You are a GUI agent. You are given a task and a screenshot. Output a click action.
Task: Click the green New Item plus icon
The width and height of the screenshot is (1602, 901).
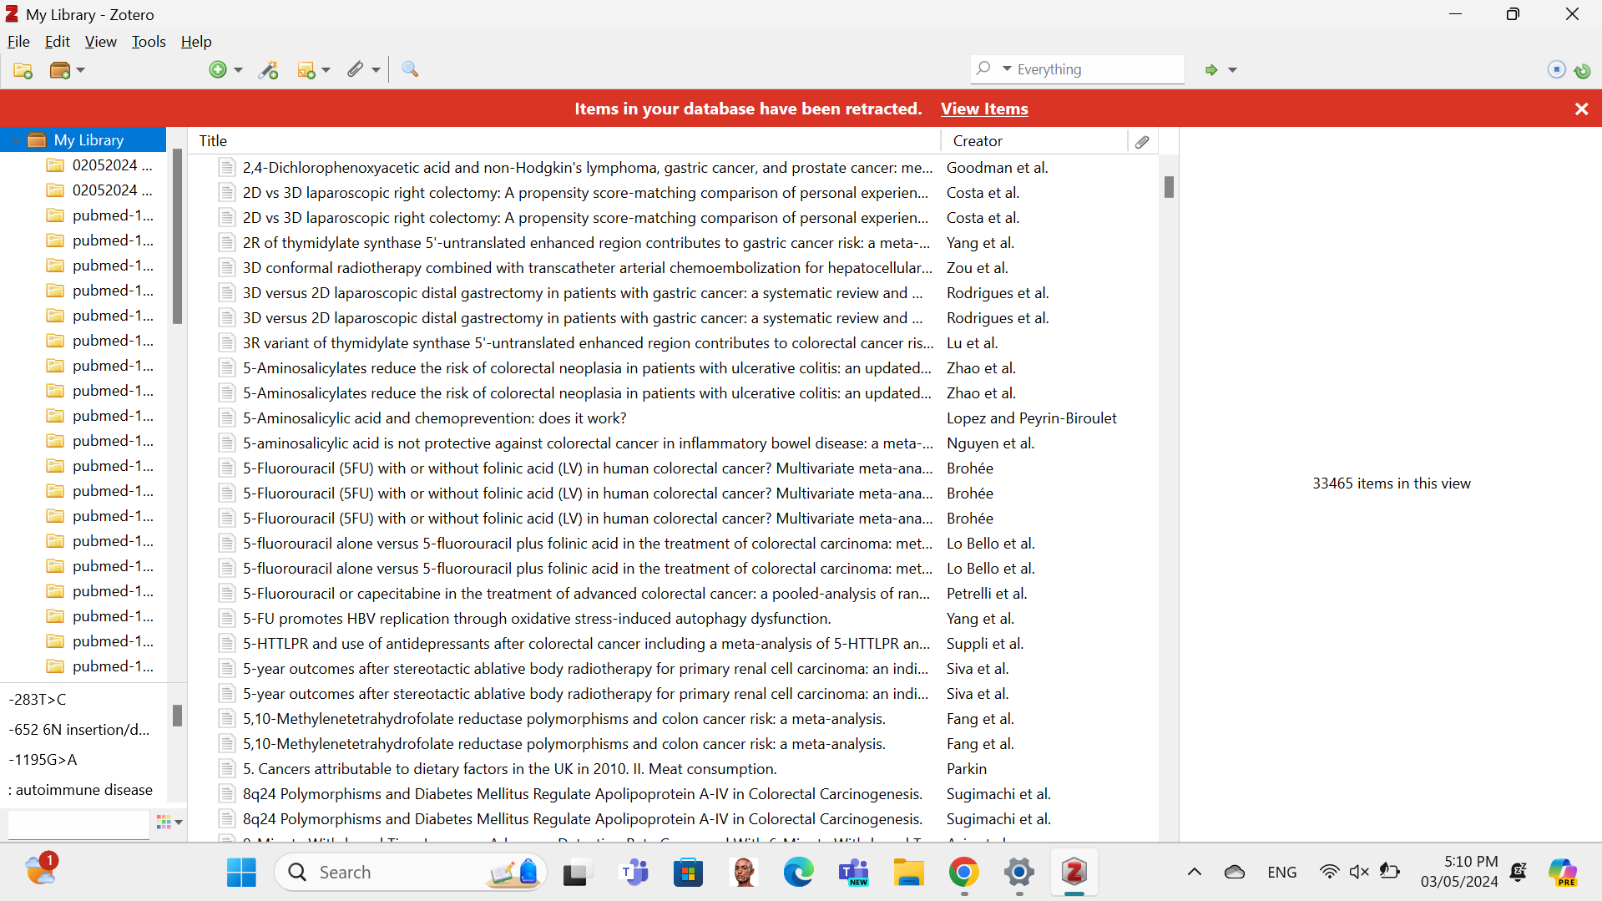pyautogui.click(x=218, y=70)
